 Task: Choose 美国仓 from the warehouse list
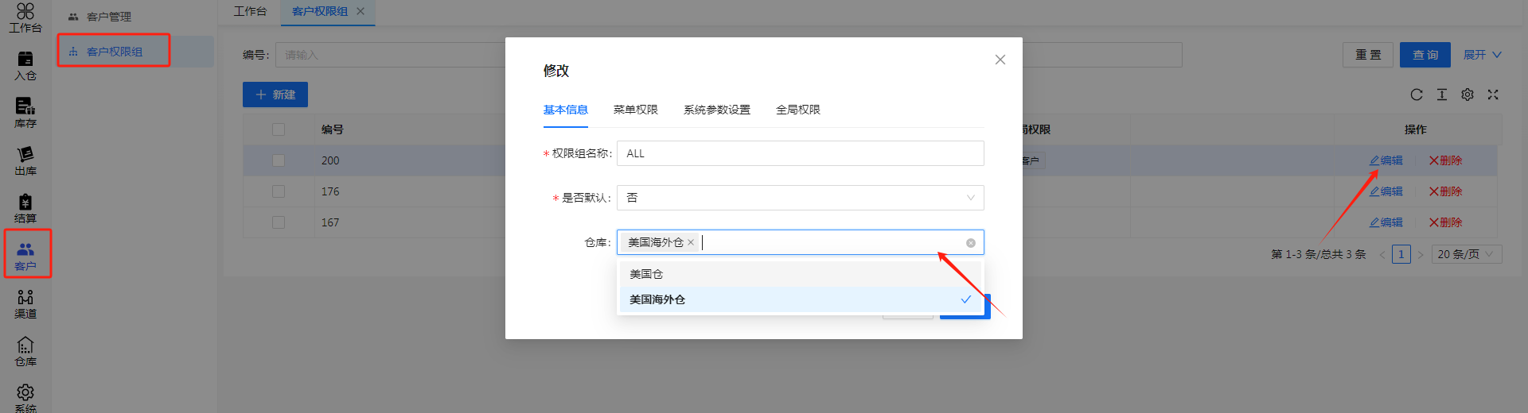tap(646, 274)
